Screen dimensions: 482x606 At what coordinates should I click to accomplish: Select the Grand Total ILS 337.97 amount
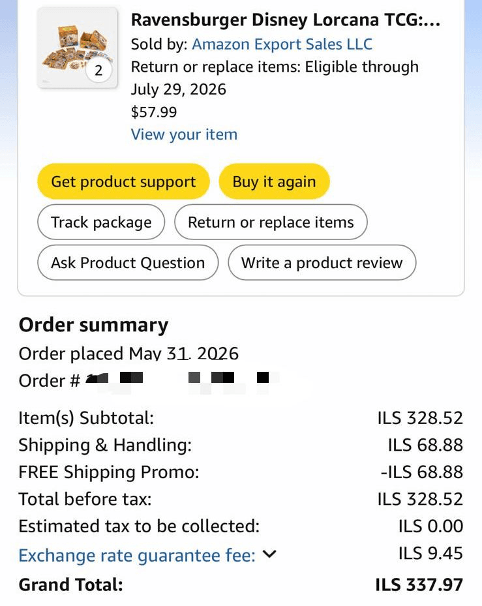click(x=419, y=584)
